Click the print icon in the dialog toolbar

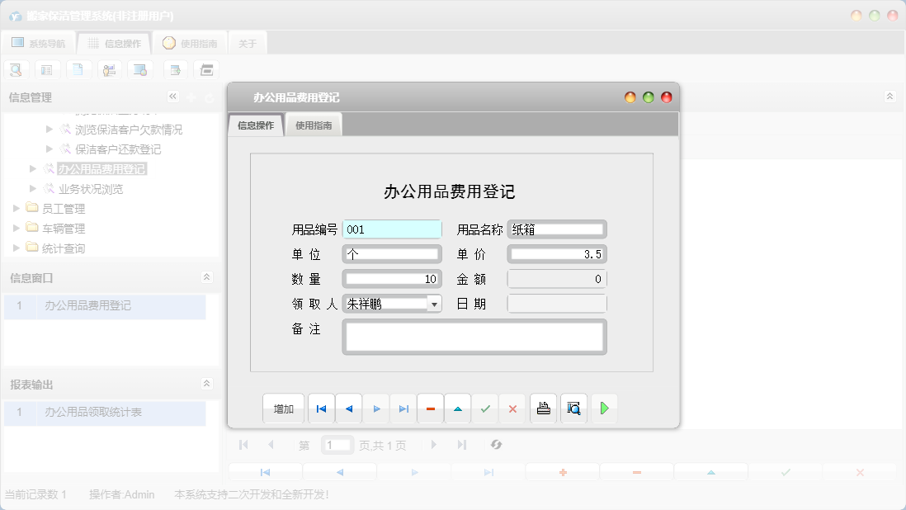pyautogui.click(x=543, y=408)
